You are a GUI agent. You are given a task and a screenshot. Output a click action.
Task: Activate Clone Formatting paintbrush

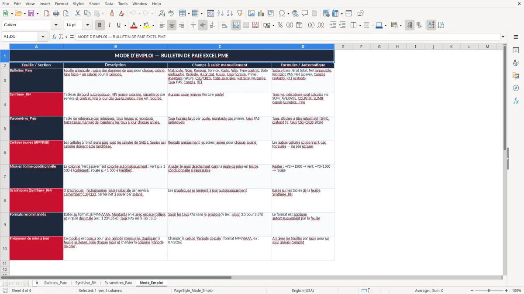coord(112,14)
